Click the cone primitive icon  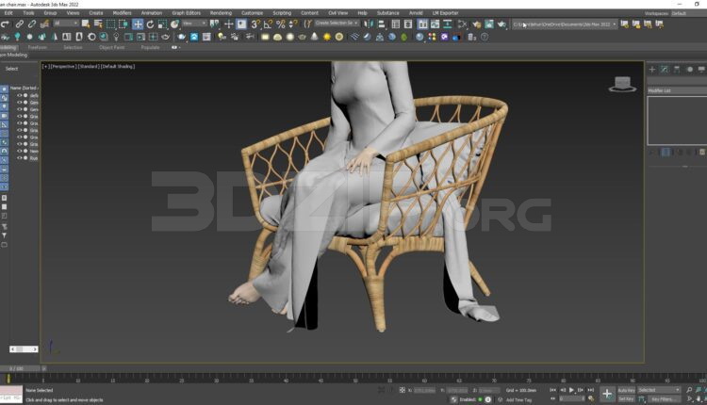point(314,37)
